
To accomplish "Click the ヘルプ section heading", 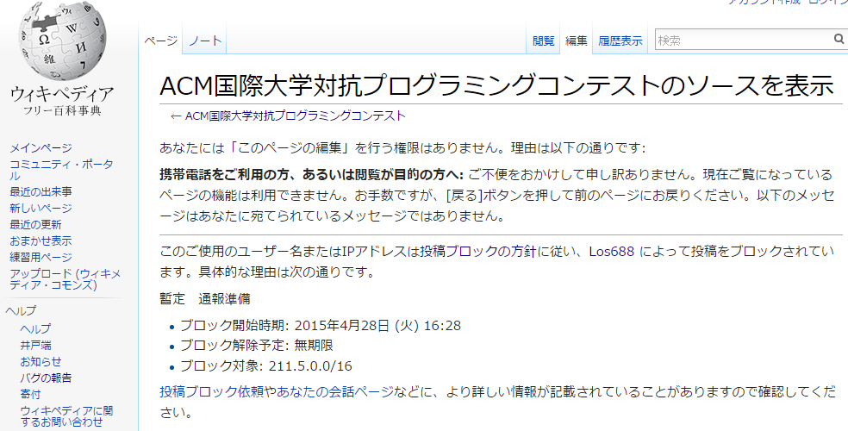I will (x=21, y=310).
